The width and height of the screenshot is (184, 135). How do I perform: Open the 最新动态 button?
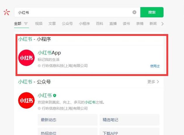pyautogui.click(x=67, y=120)
